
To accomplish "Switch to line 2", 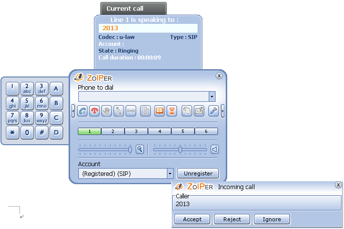I will coord(112,132).
